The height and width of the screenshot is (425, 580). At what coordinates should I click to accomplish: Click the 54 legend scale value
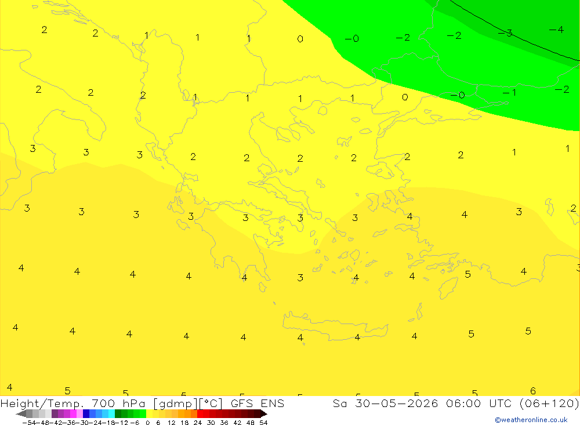tap(263, 423)
